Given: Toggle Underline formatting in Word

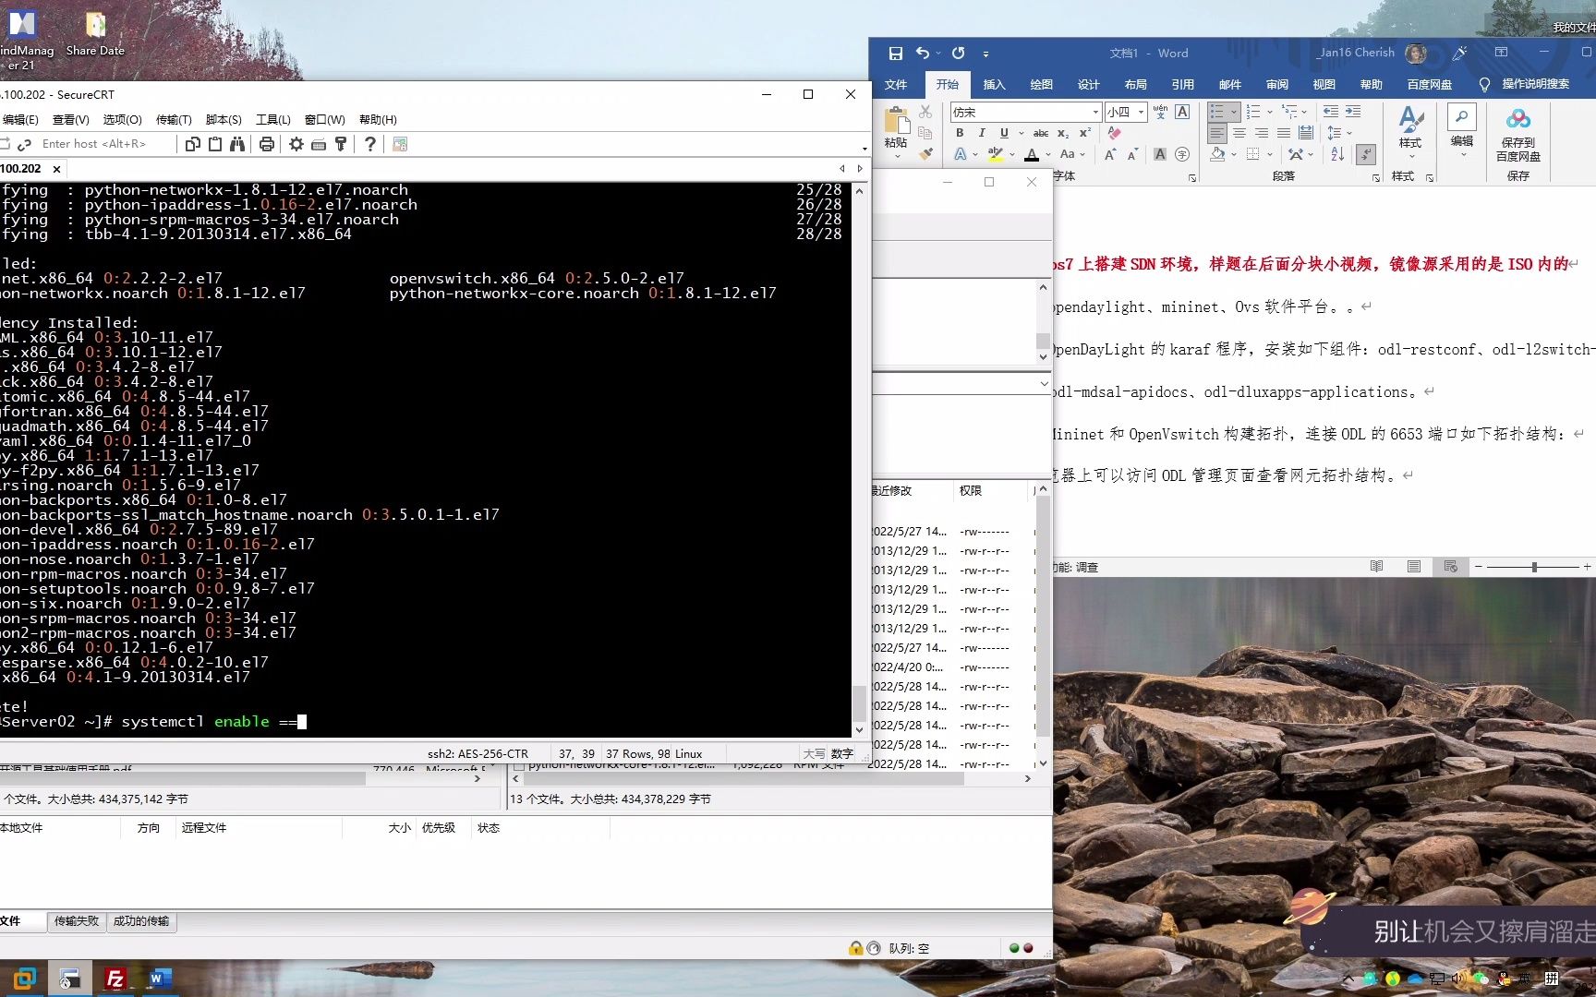Looking at the screenshot, I should (1004, 133).
